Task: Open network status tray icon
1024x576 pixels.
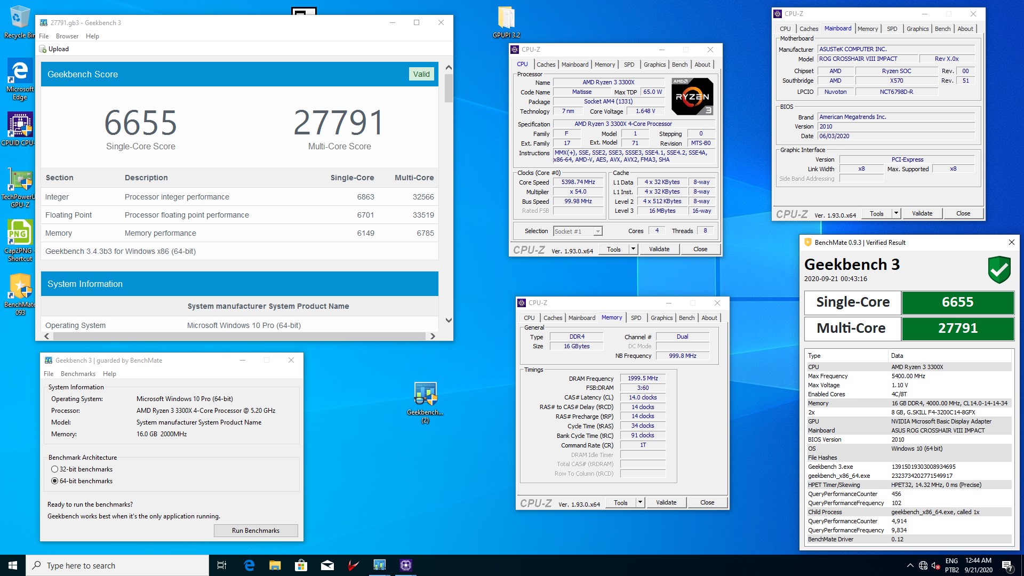Action: [923, 565]
